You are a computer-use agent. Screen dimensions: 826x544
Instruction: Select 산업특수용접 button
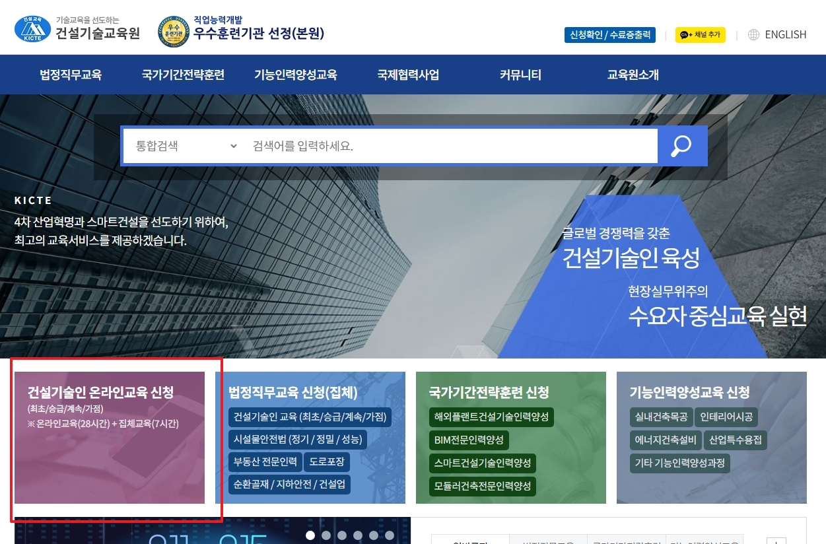pos(736,440)
